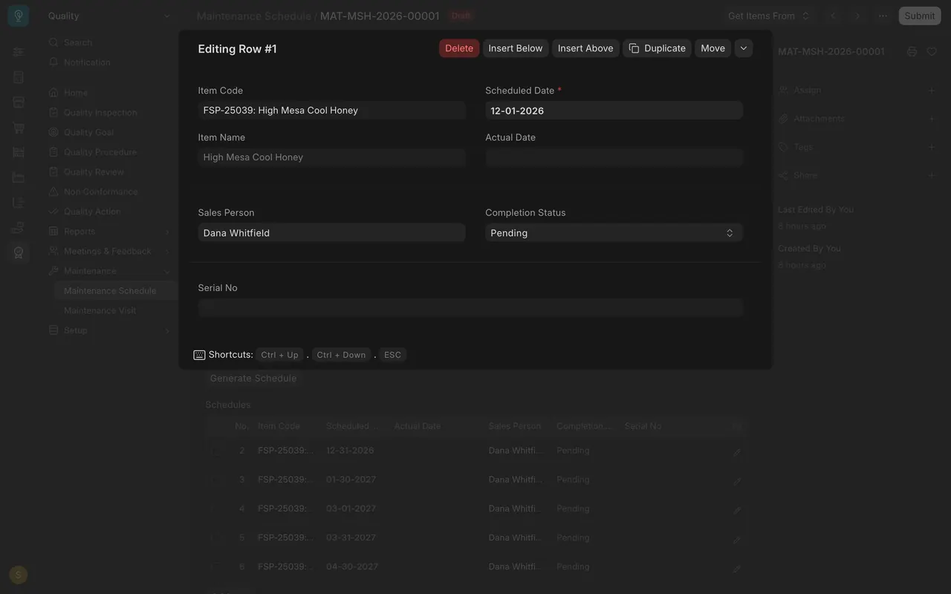Open the folder module icon in left rail
This screenshot has height=594, width=951.
[19, 177]
